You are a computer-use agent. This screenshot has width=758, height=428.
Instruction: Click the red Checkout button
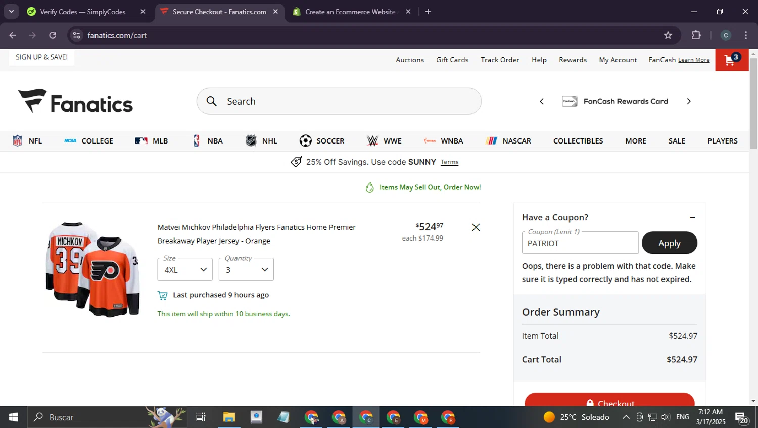(609, 400)
